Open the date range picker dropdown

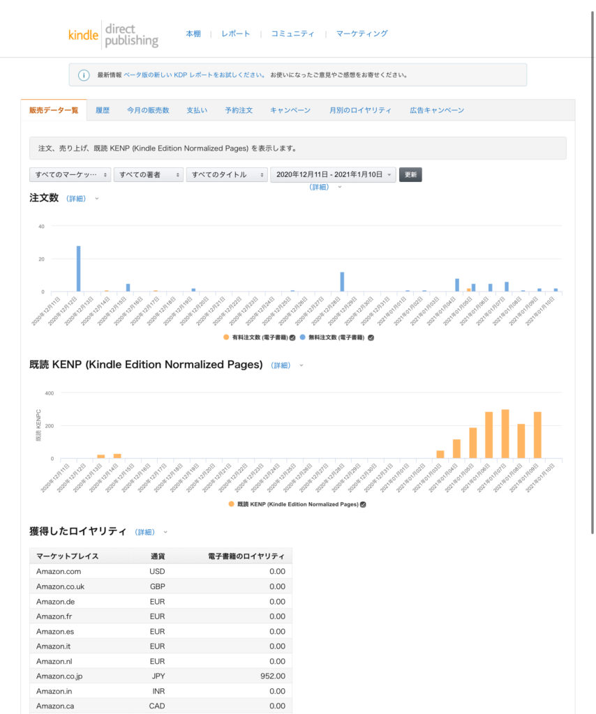[x=333, y=174]
